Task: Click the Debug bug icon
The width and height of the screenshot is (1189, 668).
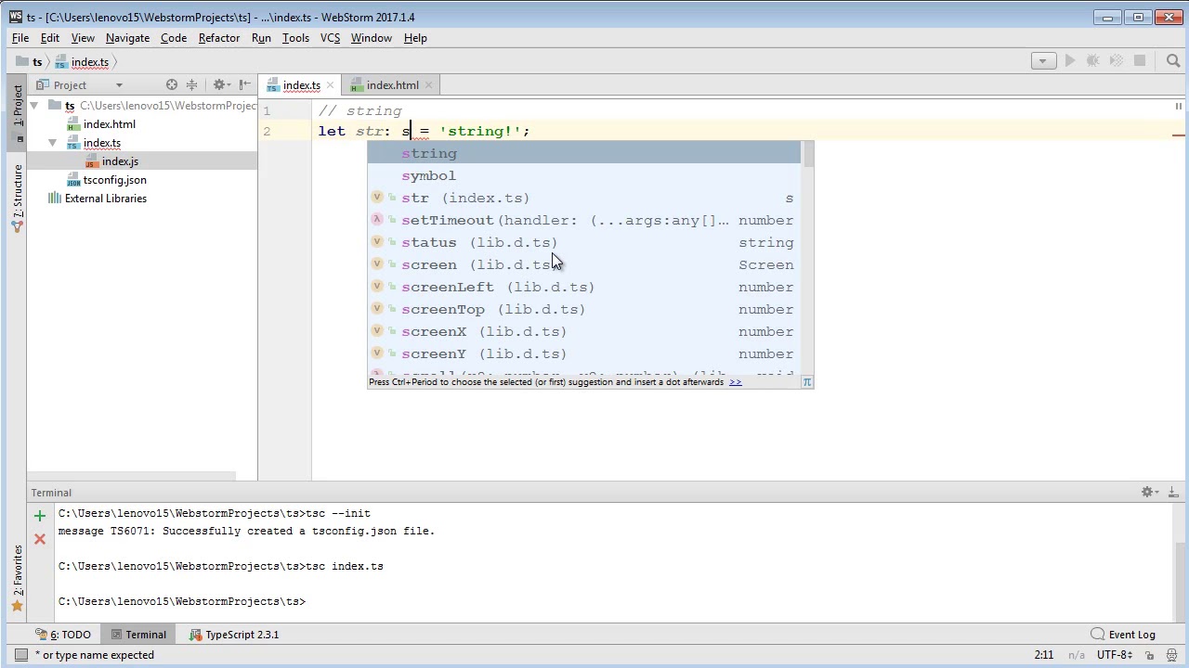Action: tap(1093, 61)
